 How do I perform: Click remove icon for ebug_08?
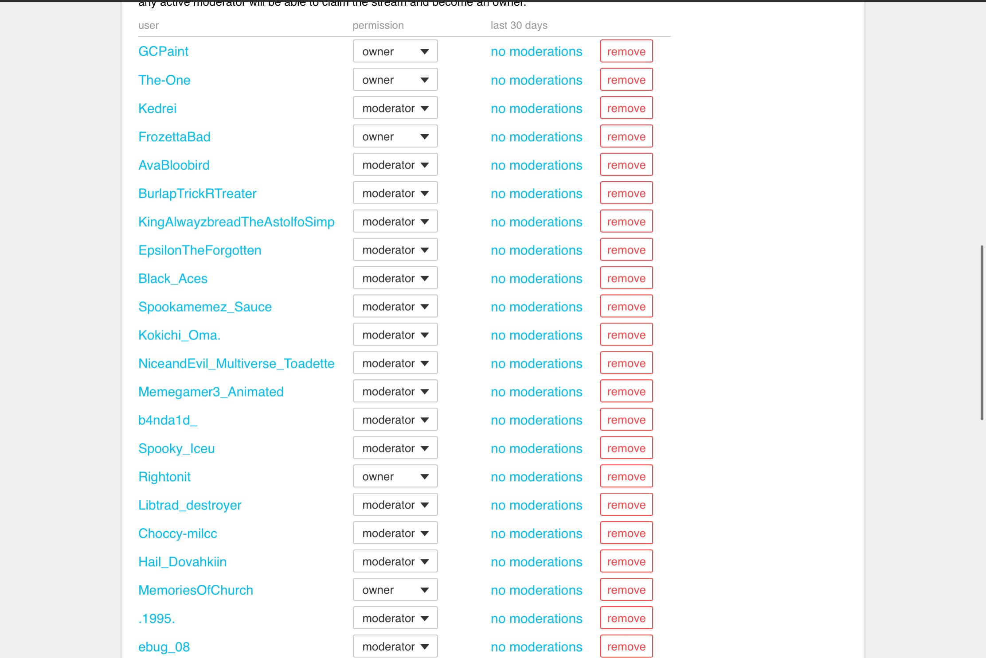pyautogui.click(x=626, y=646)
